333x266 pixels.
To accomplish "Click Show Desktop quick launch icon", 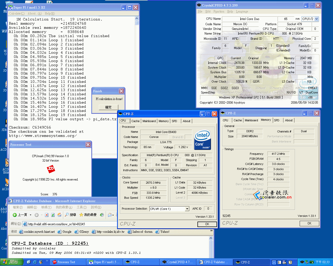I will click(x=29, y=262).
